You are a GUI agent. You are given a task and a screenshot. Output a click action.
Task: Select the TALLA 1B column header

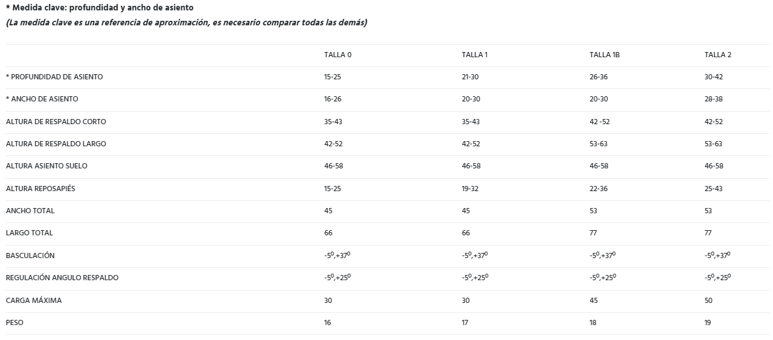[604, 55]
